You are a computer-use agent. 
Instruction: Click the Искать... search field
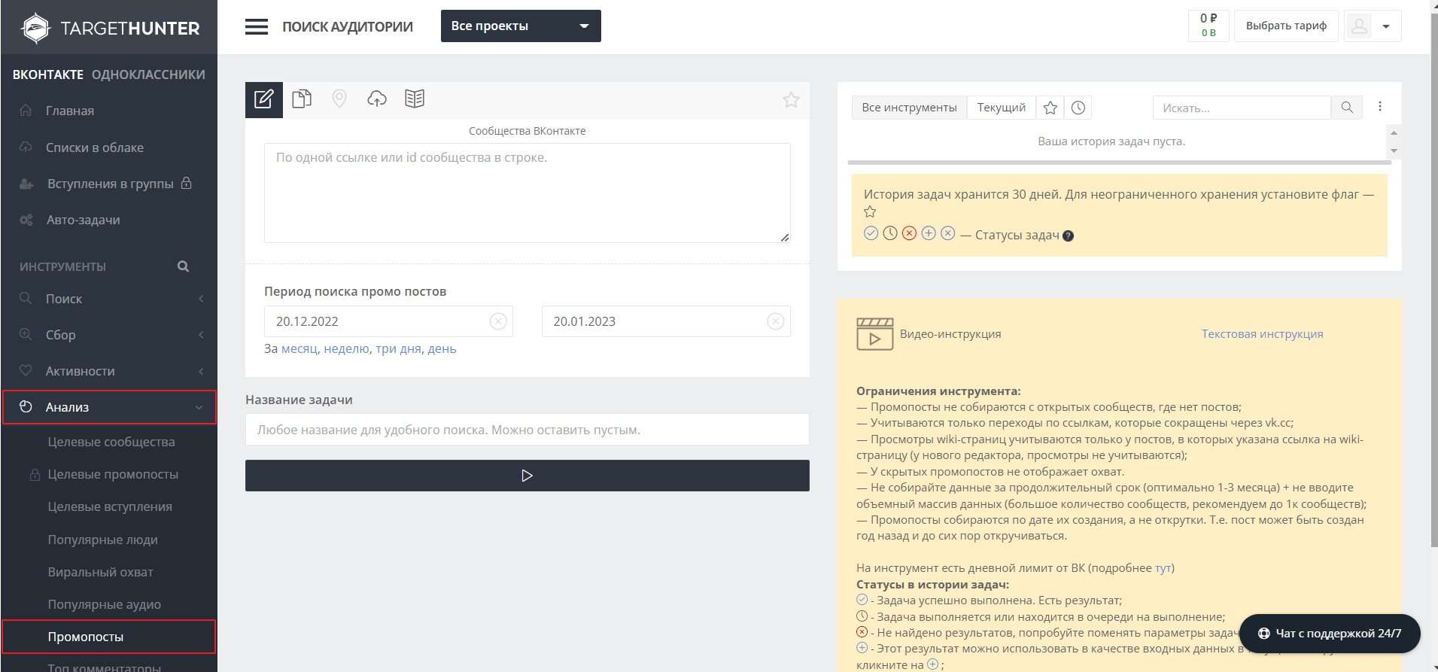pos(1242,108)
